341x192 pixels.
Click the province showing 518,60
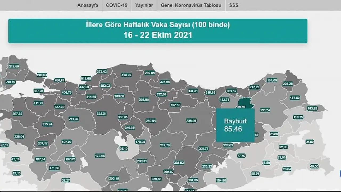86,78
